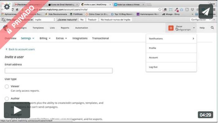Click the bookmark star in address bar
The height and width of the screenshot is (123, 218).
(x=160, y=10)
